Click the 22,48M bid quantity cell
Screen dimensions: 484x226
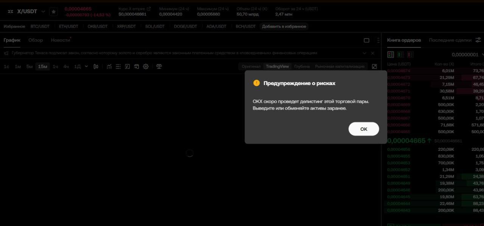pyautogui.click(x=447, y=203)
